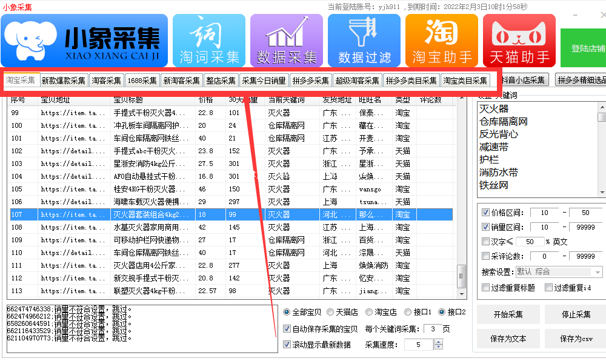This screenshot has height=364, width=606.
Task: Click the 销量区间 maximum field
Action: 586,227
